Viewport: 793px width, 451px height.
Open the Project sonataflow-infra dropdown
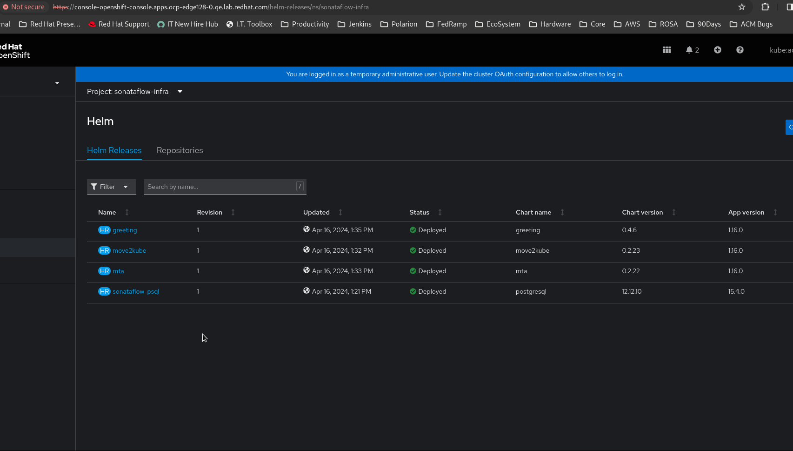[134, 92]
